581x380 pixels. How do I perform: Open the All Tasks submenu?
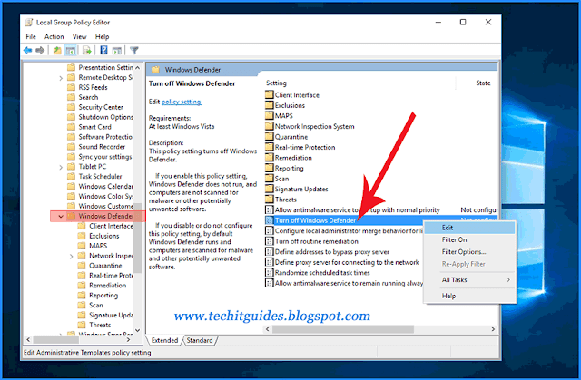469,280
